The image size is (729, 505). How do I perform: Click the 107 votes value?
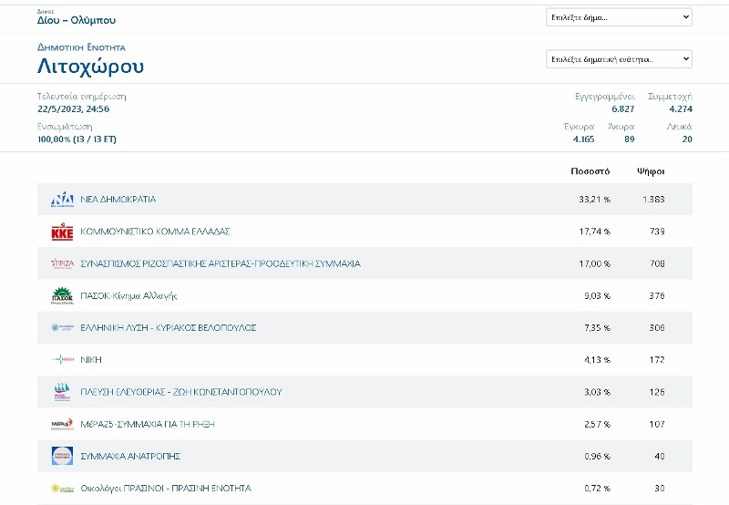coord(657,424)
